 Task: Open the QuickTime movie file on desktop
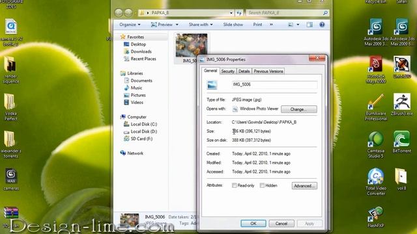[10, 32]
